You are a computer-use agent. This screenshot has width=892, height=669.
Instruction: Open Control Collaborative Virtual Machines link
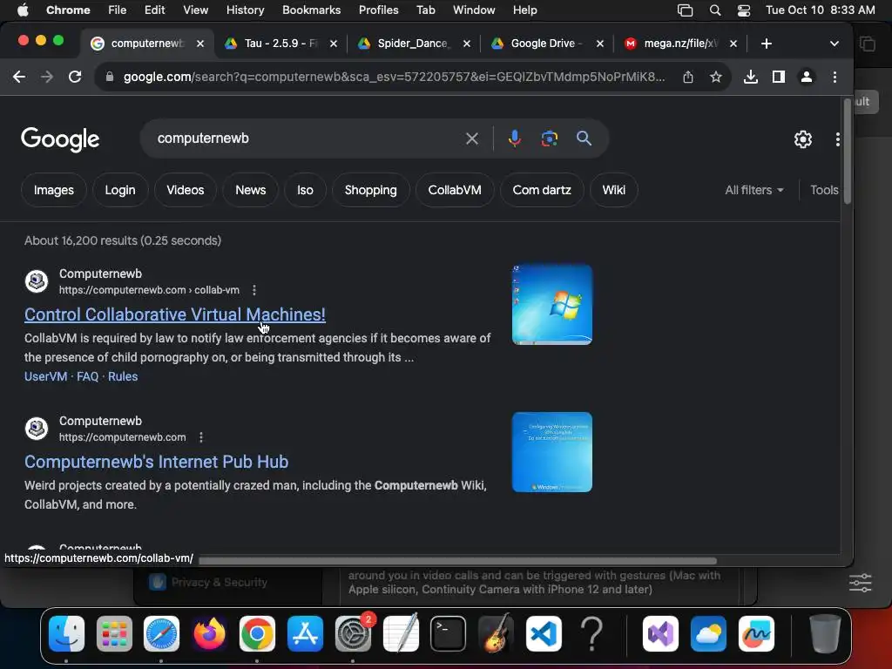pos(174,314)
